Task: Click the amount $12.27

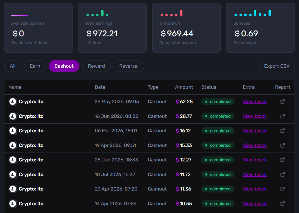Action: tap(184, 160)
